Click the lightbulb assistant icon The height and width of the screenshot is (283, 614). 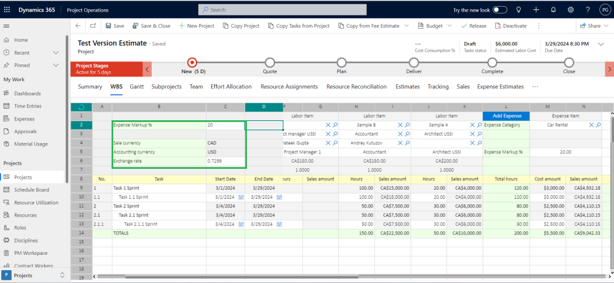pos(519,10)
